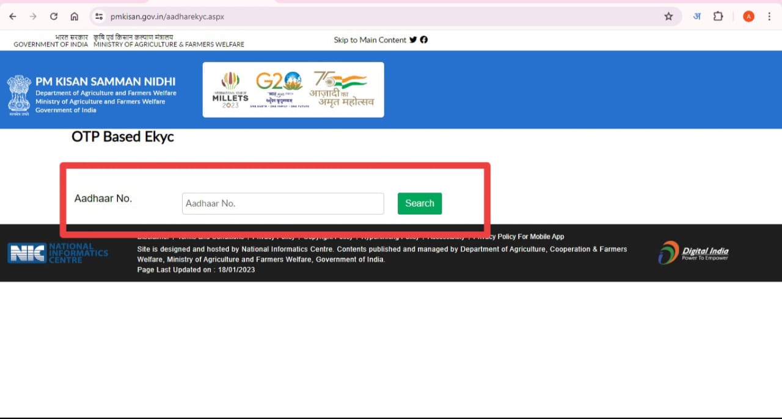
Task: Click the Azadi Ka Amrit Mahotsav logo
Action: click(x=342, y=89)
